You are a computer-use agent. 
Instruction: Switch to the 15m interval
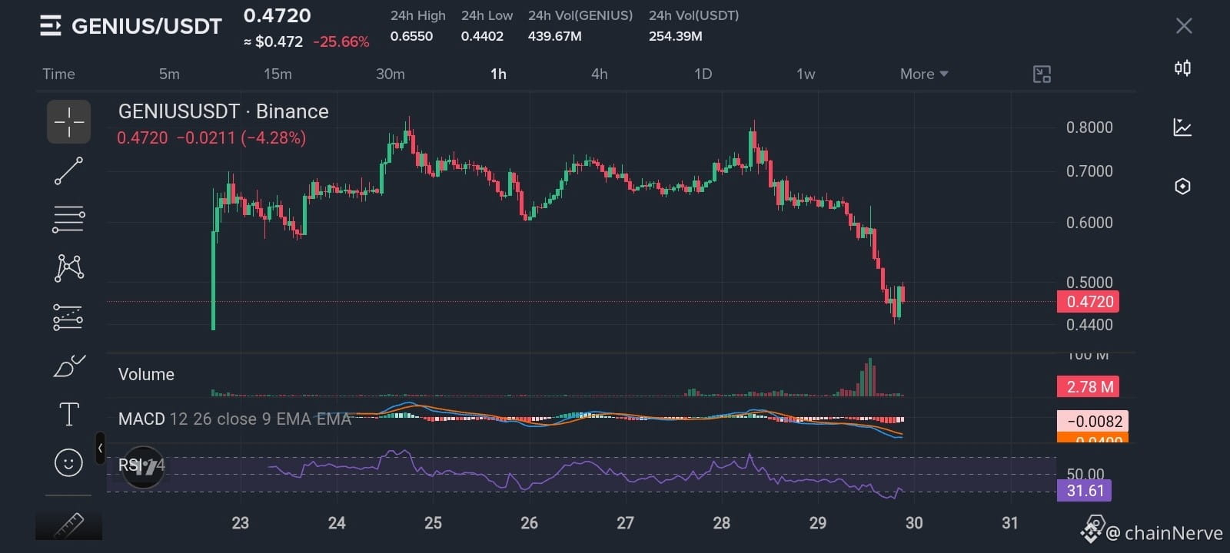[278, 74]
